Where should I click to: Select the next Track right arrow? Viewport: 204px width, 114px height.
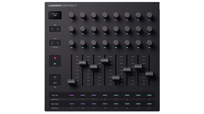[x=58, y=43]
